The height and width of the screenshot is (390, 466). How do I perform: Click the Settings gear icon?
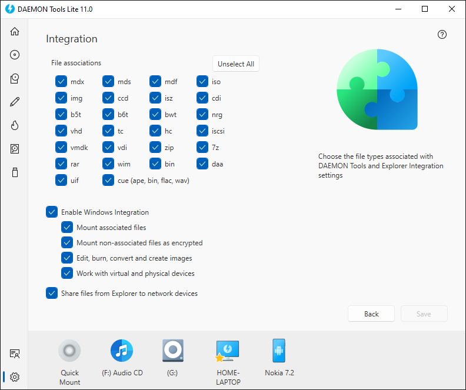coord(15,377)
